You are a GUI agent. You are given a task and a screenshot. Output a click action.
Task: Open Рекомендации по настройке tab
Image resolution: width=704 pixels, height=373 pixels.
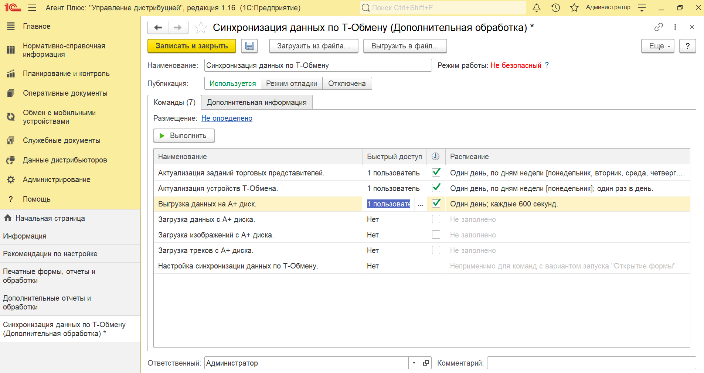[70, 254]
